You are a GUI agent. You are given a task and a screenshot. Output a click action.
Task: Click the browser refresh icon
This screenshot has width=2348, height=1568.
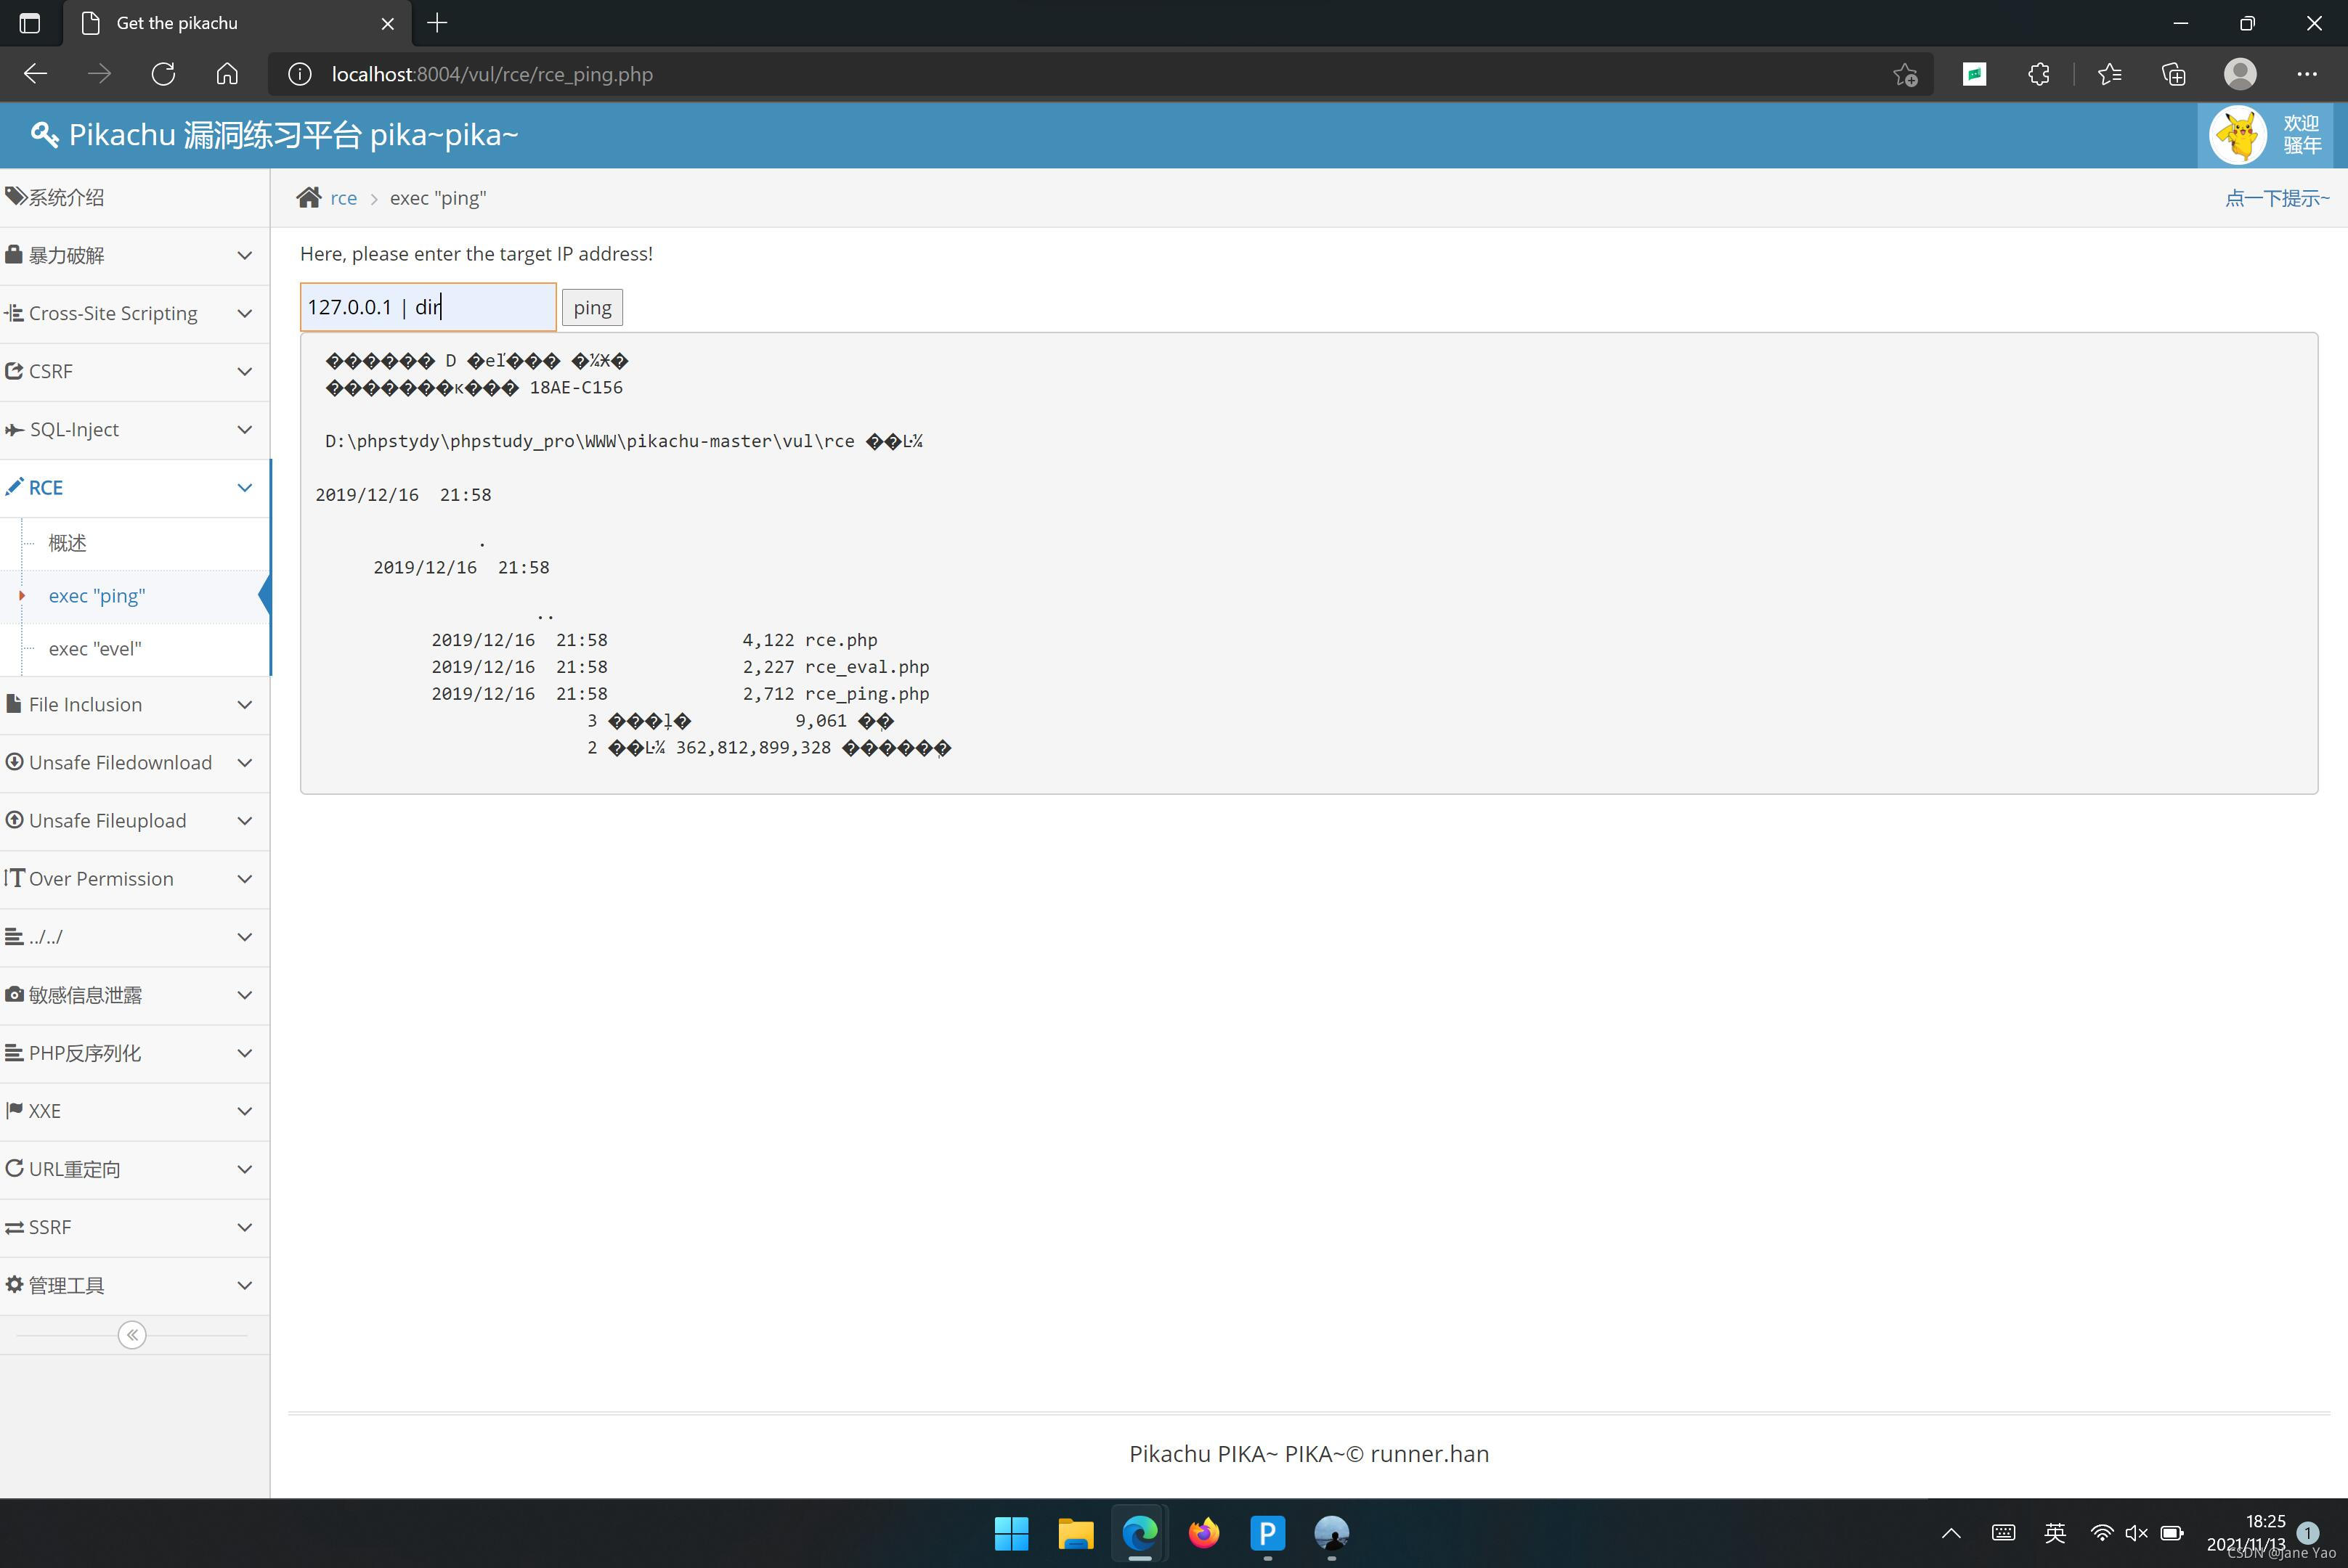coord(163,74)
